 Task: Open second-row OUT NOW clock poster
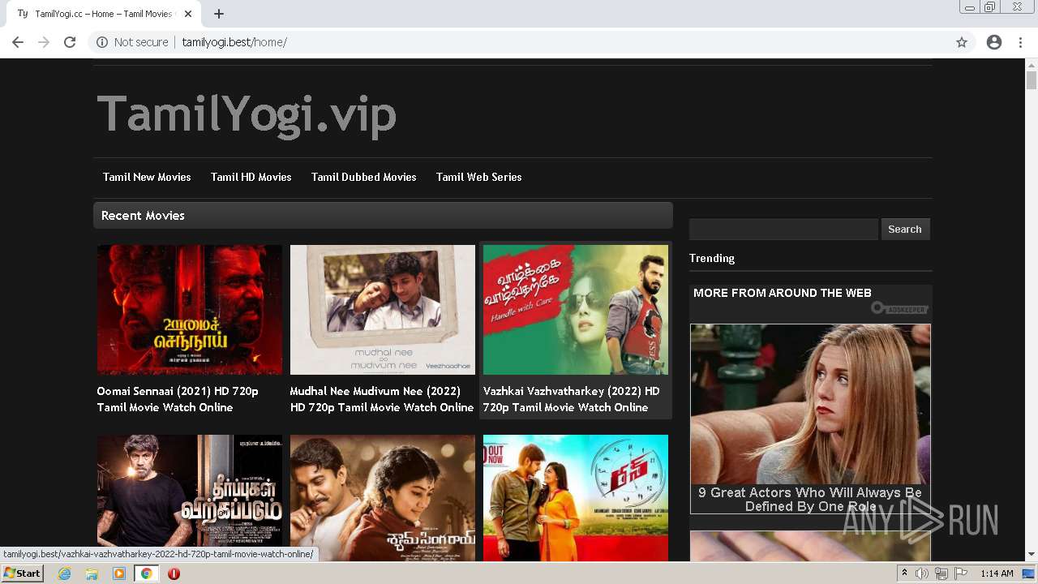(x=576, y=497)
